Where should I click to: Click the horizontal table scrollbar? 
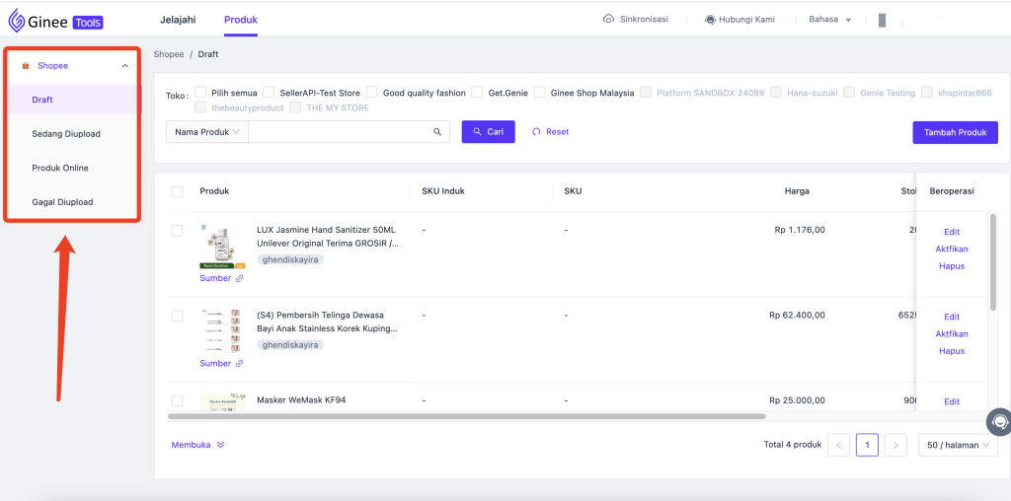point(466,416)
